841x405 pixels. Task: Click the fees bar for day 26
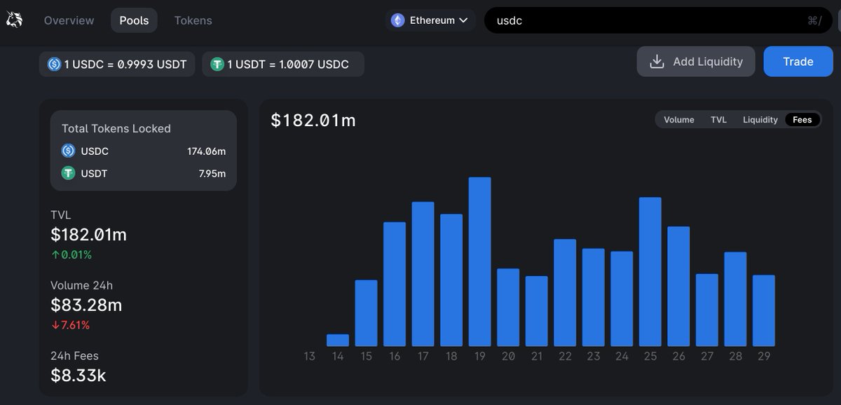tap(678, 287)
